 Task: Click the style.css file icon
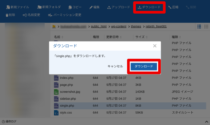click(56, 113)
